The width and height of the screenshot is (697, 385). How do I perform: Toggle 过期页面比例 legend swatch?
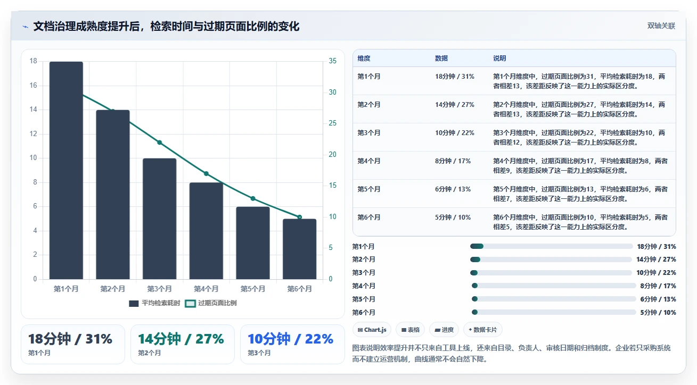click(191, 304)
